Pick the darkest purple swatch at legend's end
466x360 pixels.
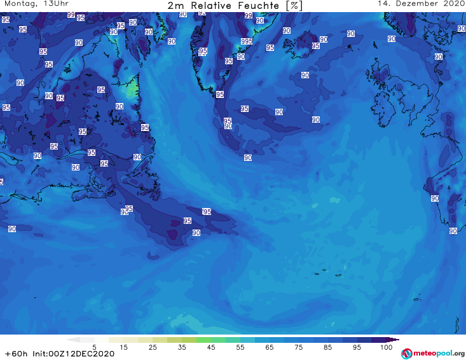tap(393, 340)
